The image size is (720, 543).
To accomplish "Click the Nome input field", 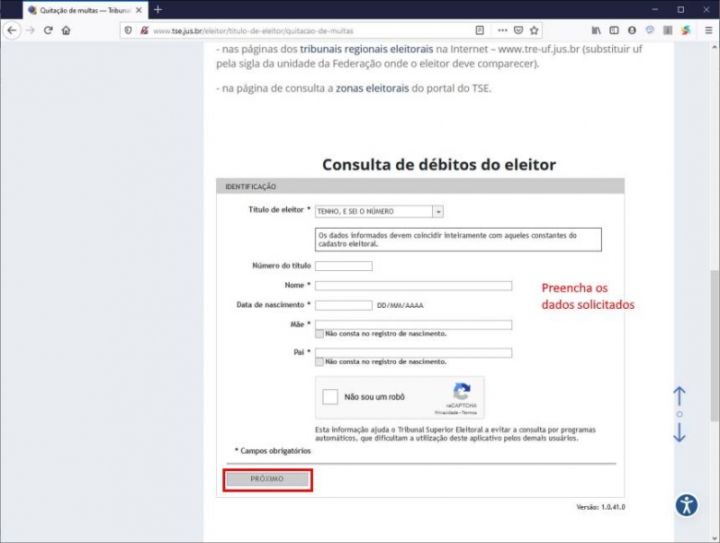I will tap(414, 286).
